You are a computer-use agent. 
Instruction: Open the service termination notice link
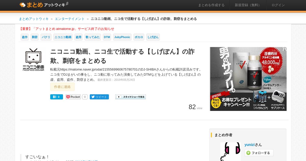click(x=67, y=29)
